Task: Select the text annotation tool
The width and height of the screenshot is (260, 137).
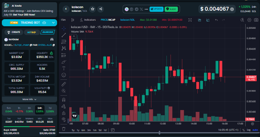Action: (64, 68)
